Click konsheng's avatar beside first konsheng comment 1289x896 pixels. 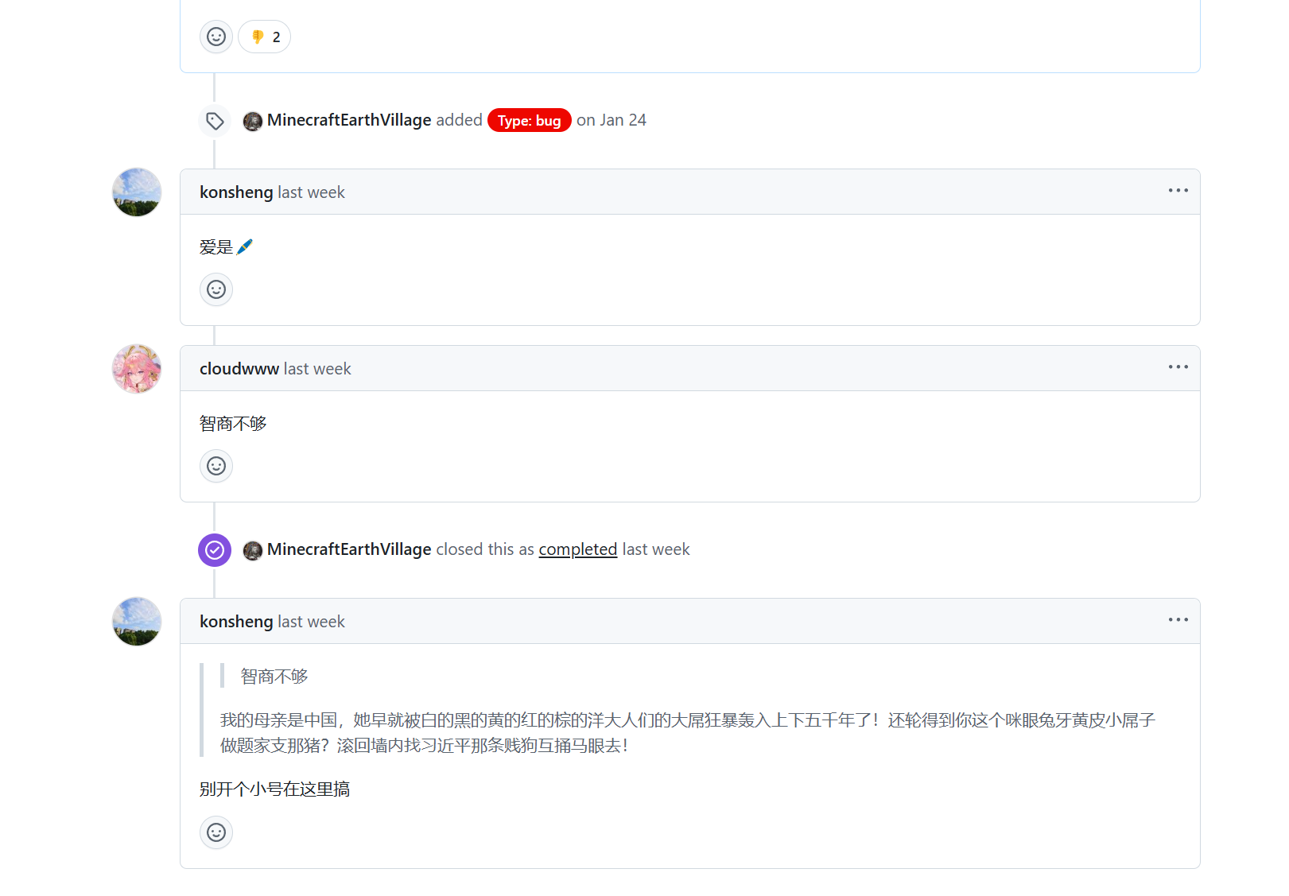click(x=137, y=192)
